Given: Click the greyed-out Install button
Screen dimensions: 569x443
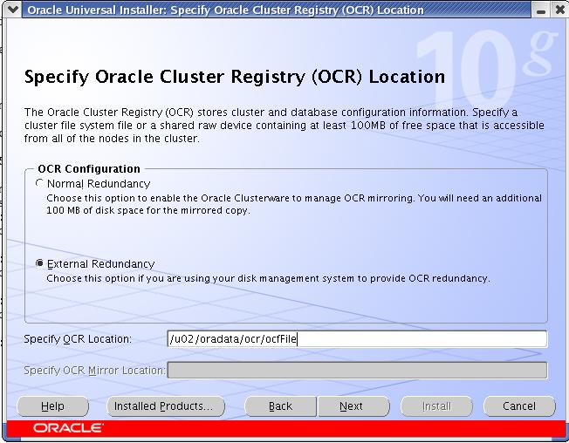Looking at the screenshot, I should (x=436, y=406).
